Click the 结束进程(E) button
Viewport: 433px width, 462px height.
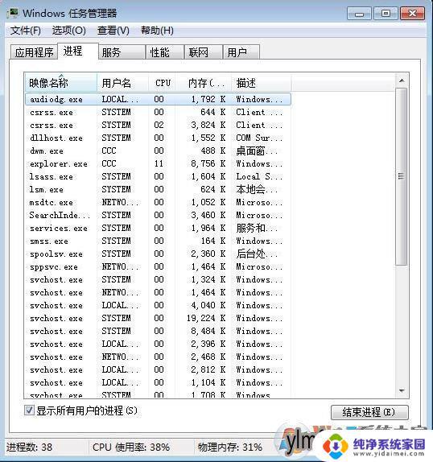[x=369, y=412]
